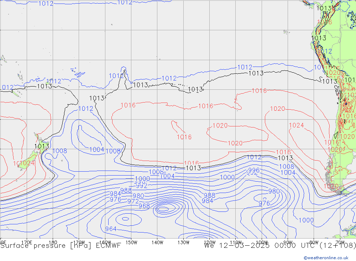Click the 130W longitude label
The height and width of the screenshot is (261, 356).
[x=183, y=242]
